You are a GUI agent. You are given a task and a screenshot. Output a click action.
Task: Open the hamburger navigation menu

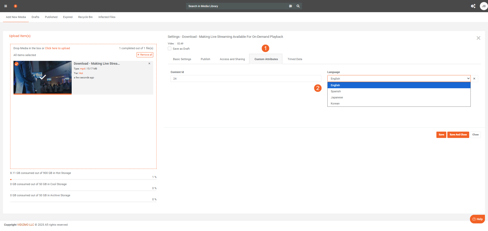(6, 6)
